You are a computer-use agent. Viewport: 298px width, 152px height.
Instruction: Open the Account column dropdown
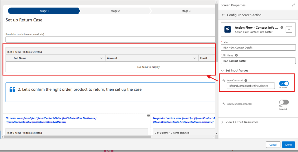[x=194, y=58]
